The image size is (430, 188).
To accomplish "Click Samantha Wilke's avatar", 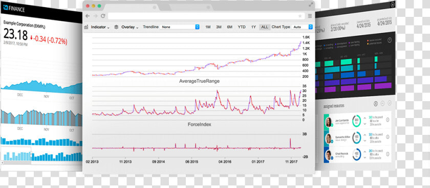I will 329,138.
